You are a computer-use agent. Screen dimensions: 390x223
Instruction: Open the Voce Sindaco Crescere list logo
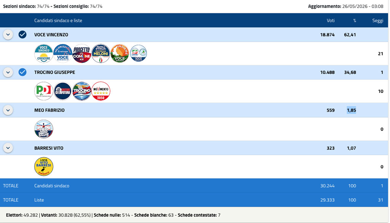point(44,53)
